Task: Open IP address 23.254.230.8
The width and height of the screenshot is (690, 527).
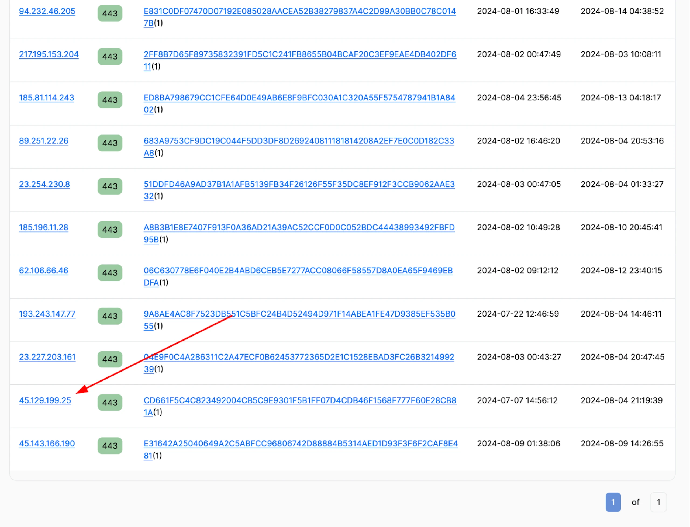Action: point(44,184)
